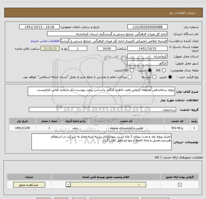Viewport: 206px width, 199px height.
Task: Click the need number field 1101003240000088
Action: 147,27
